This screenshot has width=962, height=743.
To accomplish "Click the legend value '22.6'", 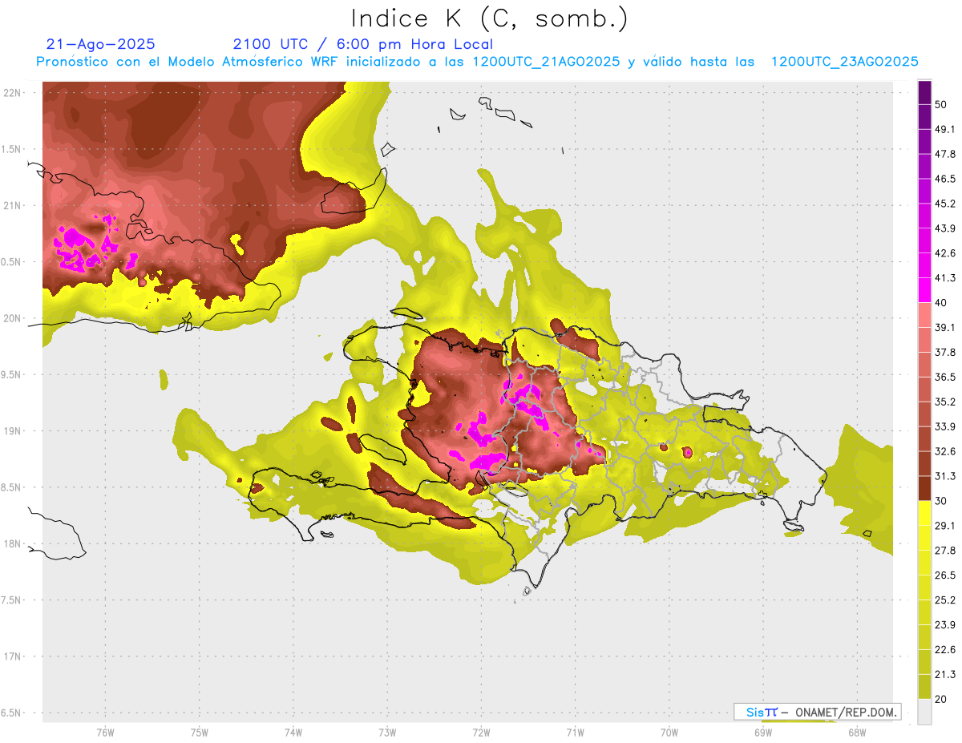I will [x=945, y=650].
